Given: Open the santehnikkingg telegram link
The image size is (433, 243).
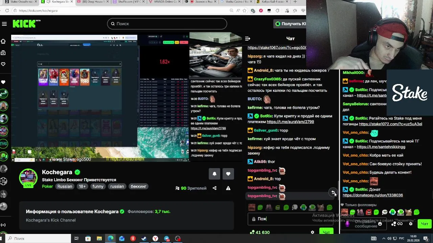Looking at the screenshot, I should pyautogui.click(x=381, y=147).
